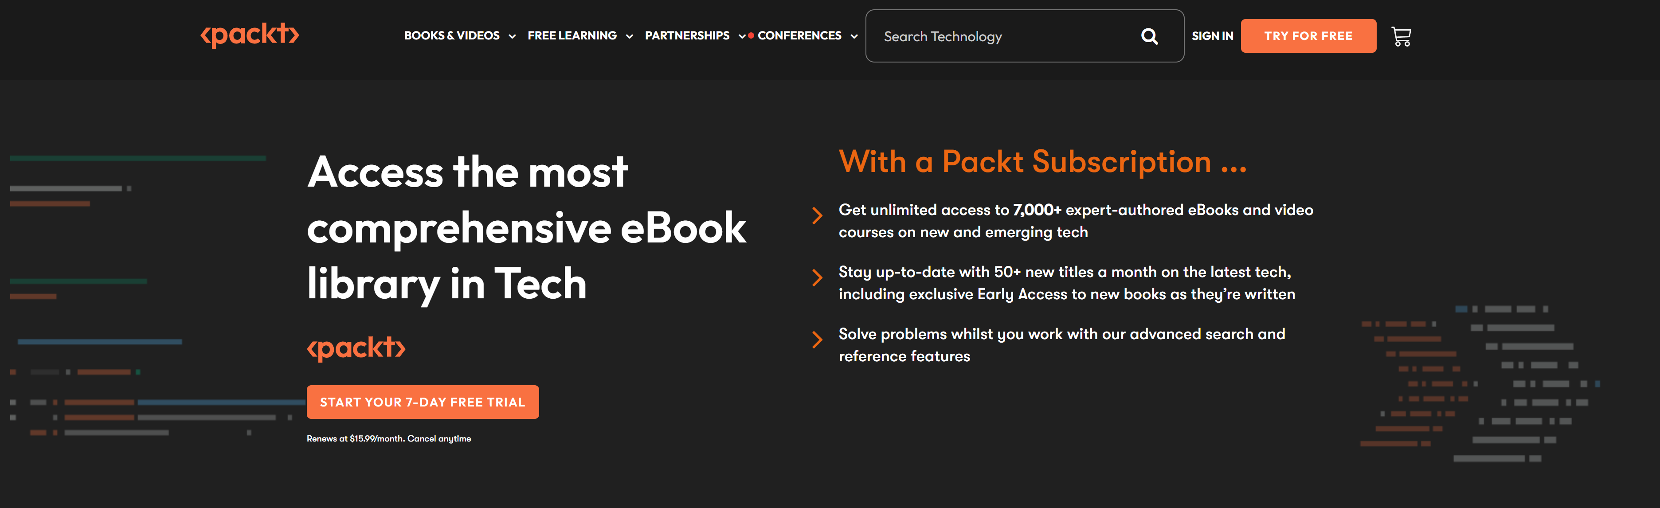The image size is (1660, 508).
Task: Expand Partnerships dropdown arrow
Action: [x=742, y=37]
